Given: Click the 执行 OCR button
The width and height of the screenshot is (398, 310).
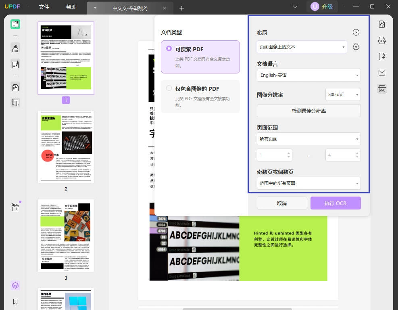Looking at the screenshot, I should pyautogui.click(x=335, y=203).
